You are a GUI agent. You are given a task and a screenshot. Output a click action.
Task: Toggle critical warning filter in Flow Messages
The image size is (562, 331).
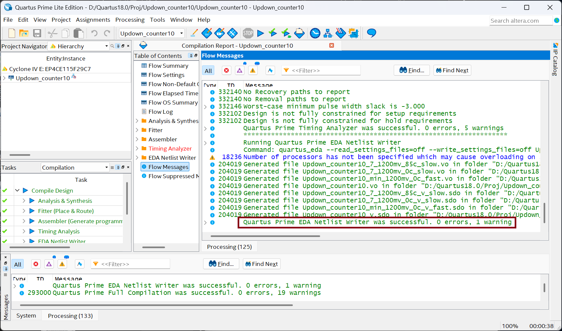pos(240,70)
